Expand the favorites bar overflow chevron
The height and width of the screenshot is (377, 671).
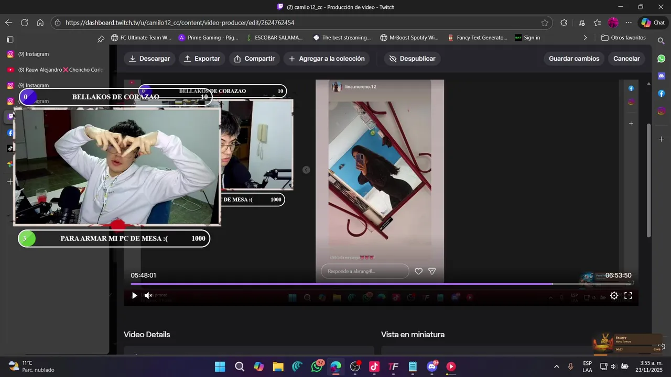tap(585, 38)
